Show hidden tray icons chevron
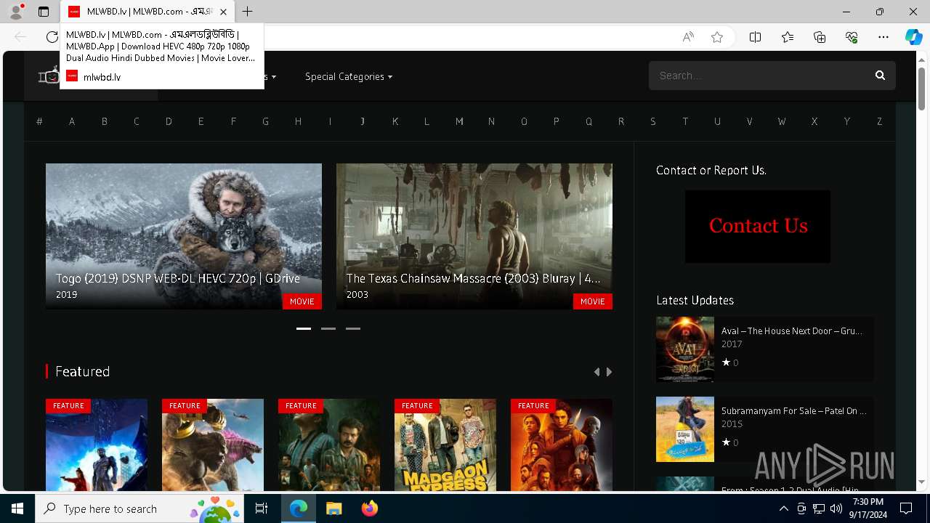 (x=784, y=508)
